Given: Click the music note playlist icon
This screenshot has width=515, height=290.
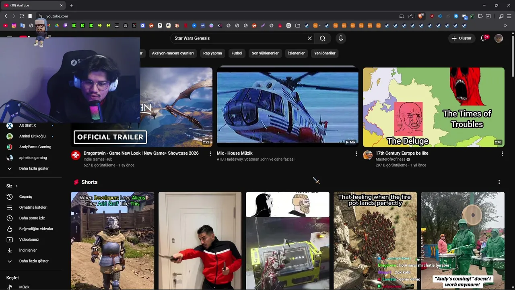Looking at the screenshot, I should (x=501, y=16).
